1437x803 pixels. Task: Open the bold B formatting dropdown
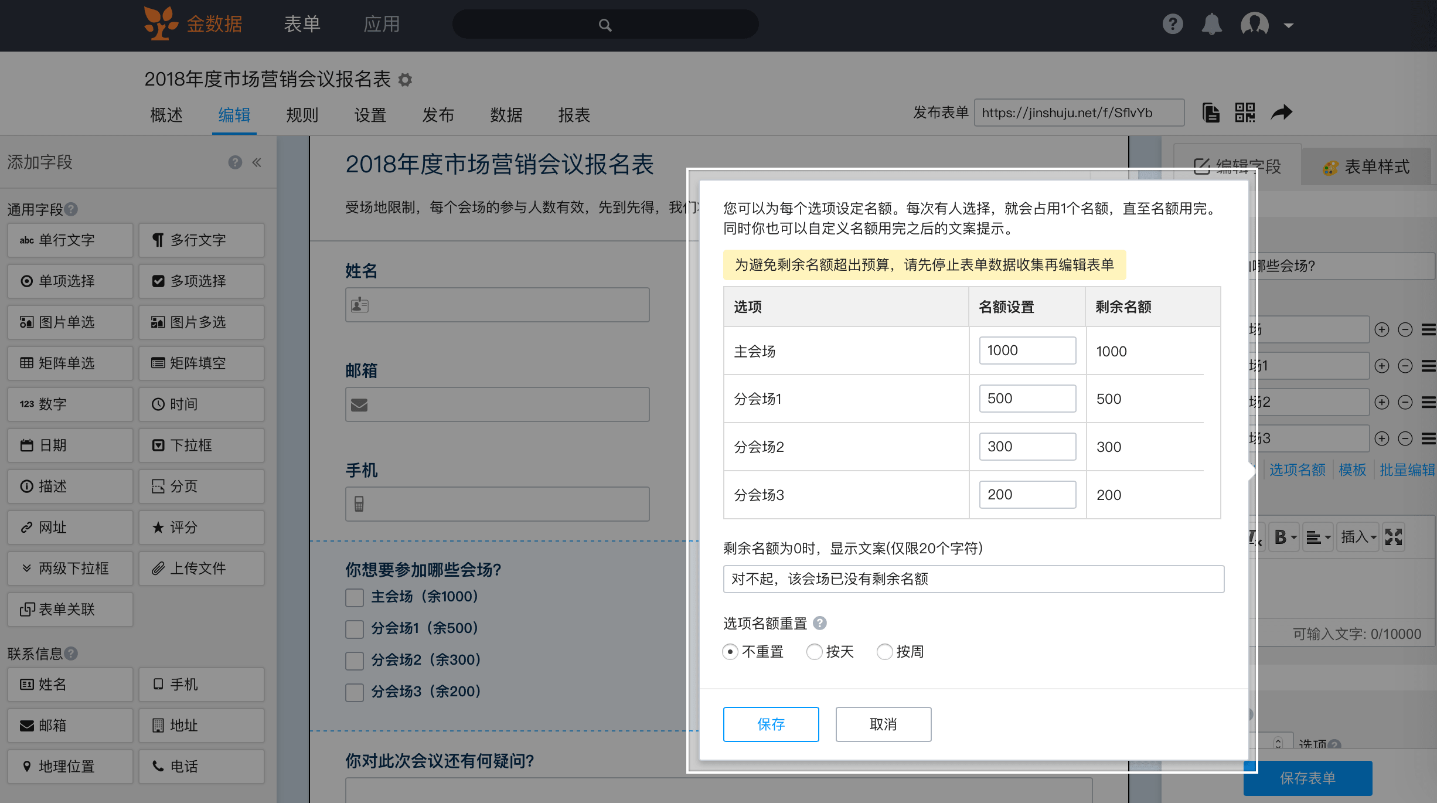pyautogui.click(x=1285, y=537)
